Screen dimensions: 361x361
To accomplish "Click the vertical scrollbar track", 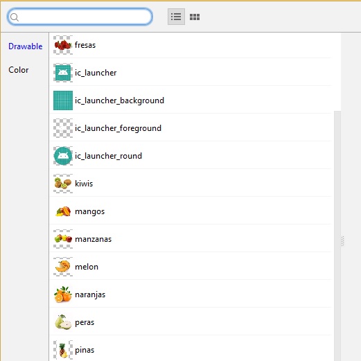I will (x=337, y=236).
